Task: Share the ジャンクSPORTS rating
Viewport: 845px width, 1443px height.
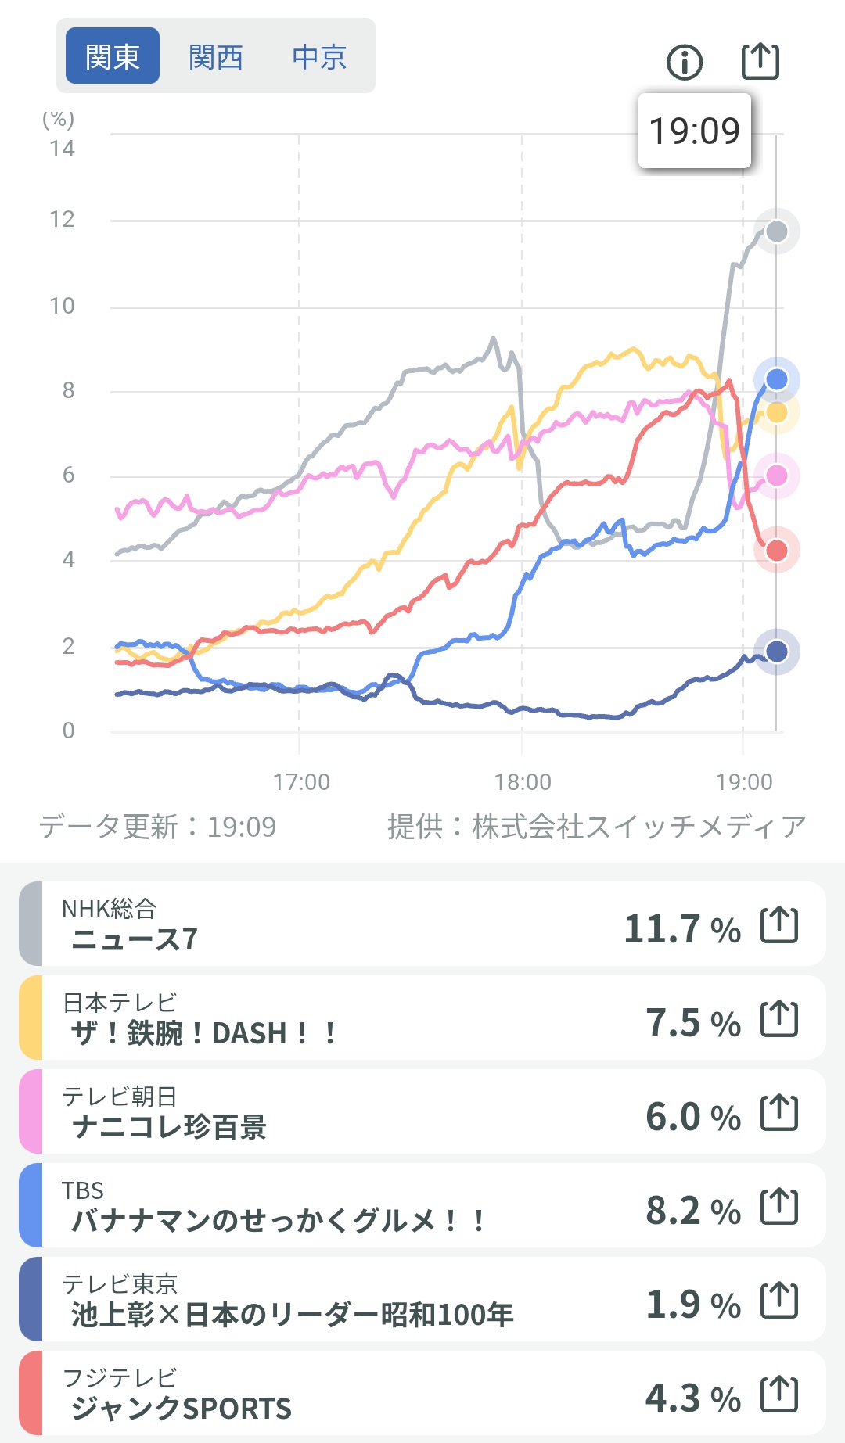Action: coord(779,1394)
